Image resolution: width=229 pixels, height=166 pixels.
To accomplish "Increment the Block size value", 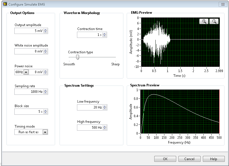I will point(46,110).
